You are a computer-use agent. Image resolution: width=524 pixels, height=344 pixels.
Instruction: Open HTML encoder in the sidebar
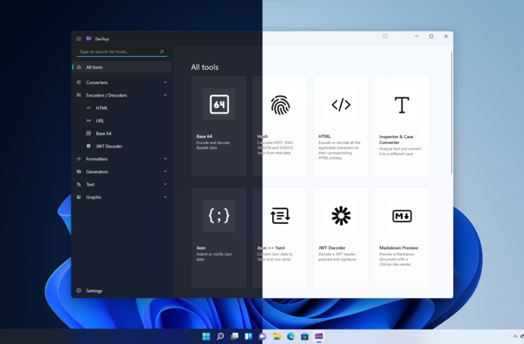pos(122,108)
